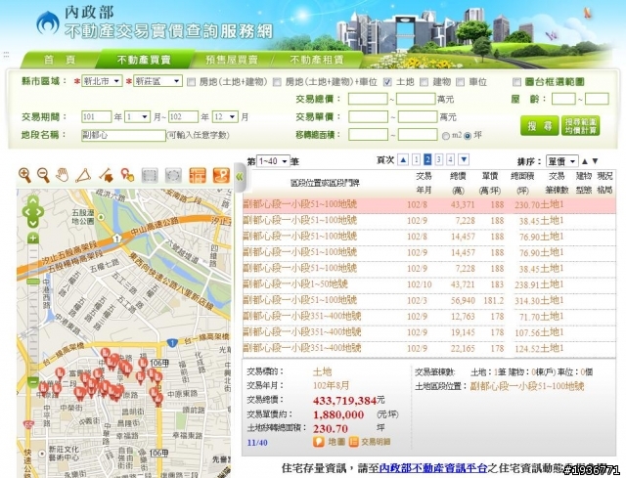Click the rectangle selection tool icon
Screen dimensions: 626x478
(150, 175)
